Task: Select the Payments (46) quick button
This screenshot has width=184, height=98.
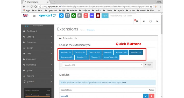Action: tap(67, 57)
